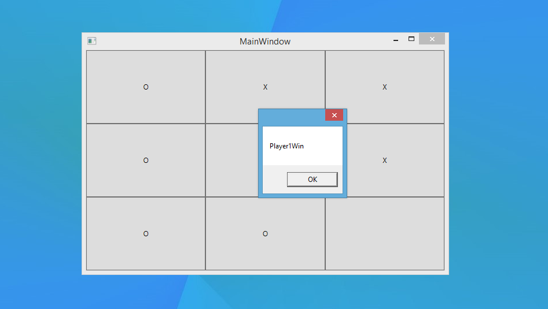Close the Player1Win message box
This screenshot has width=548, height=309.
(334, 115)
